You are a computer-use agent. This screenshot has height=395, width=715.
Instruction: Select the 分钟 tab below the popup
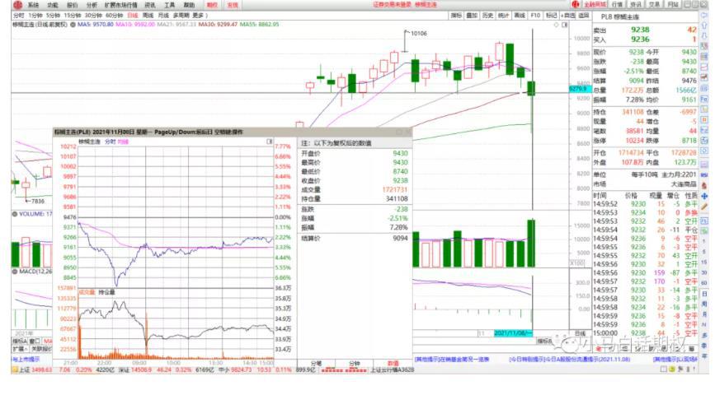click(354, 362)
